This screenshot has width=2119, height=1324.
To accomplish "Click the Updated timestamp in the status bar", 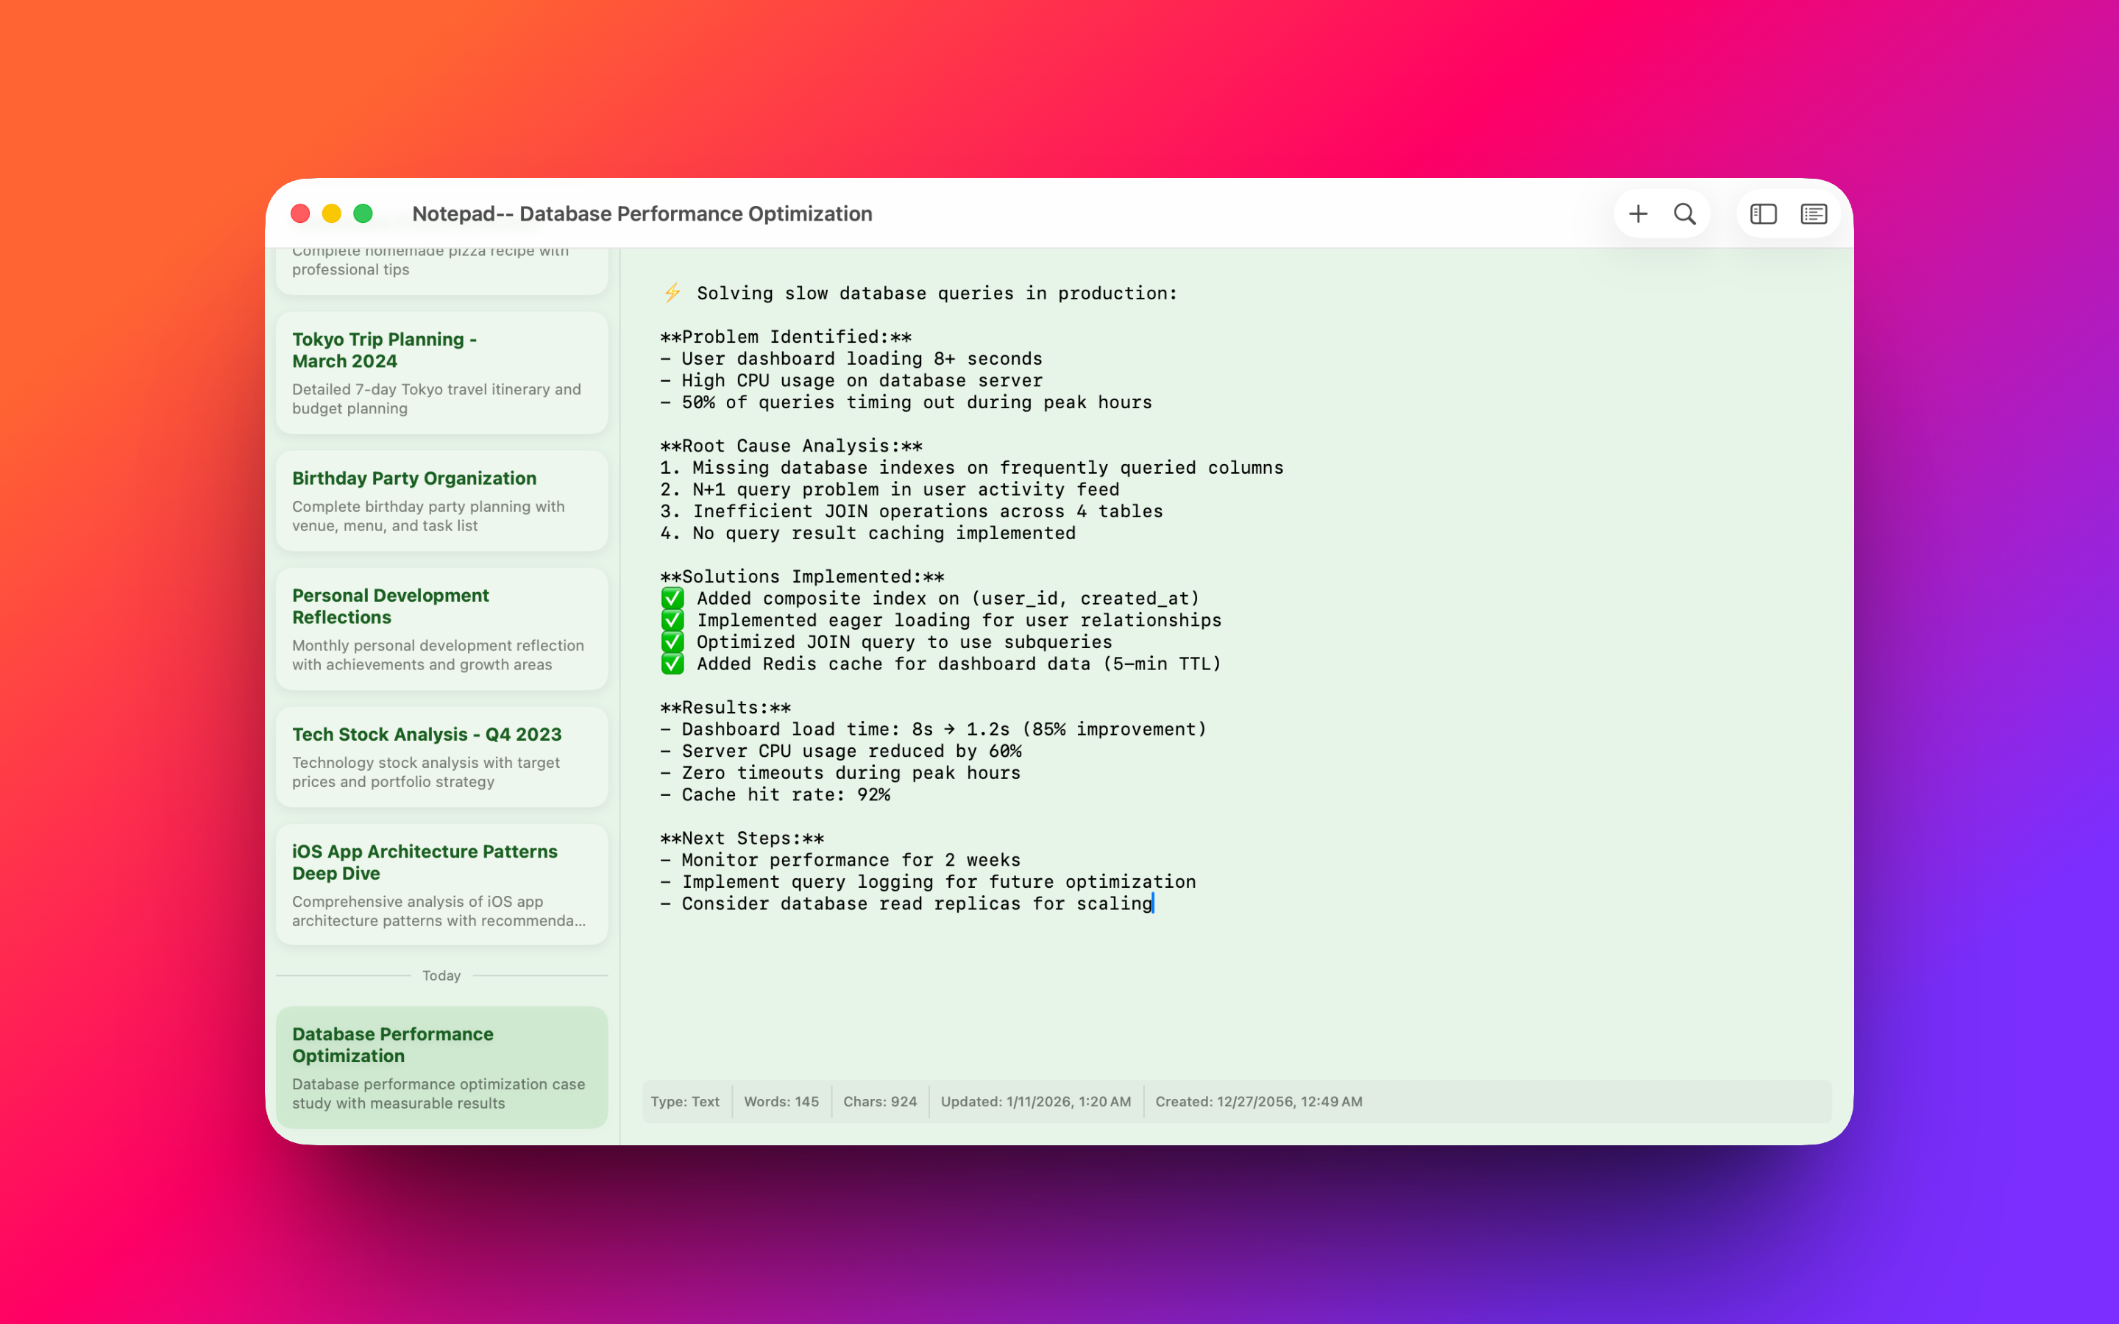I will tap(1035, 1102).
